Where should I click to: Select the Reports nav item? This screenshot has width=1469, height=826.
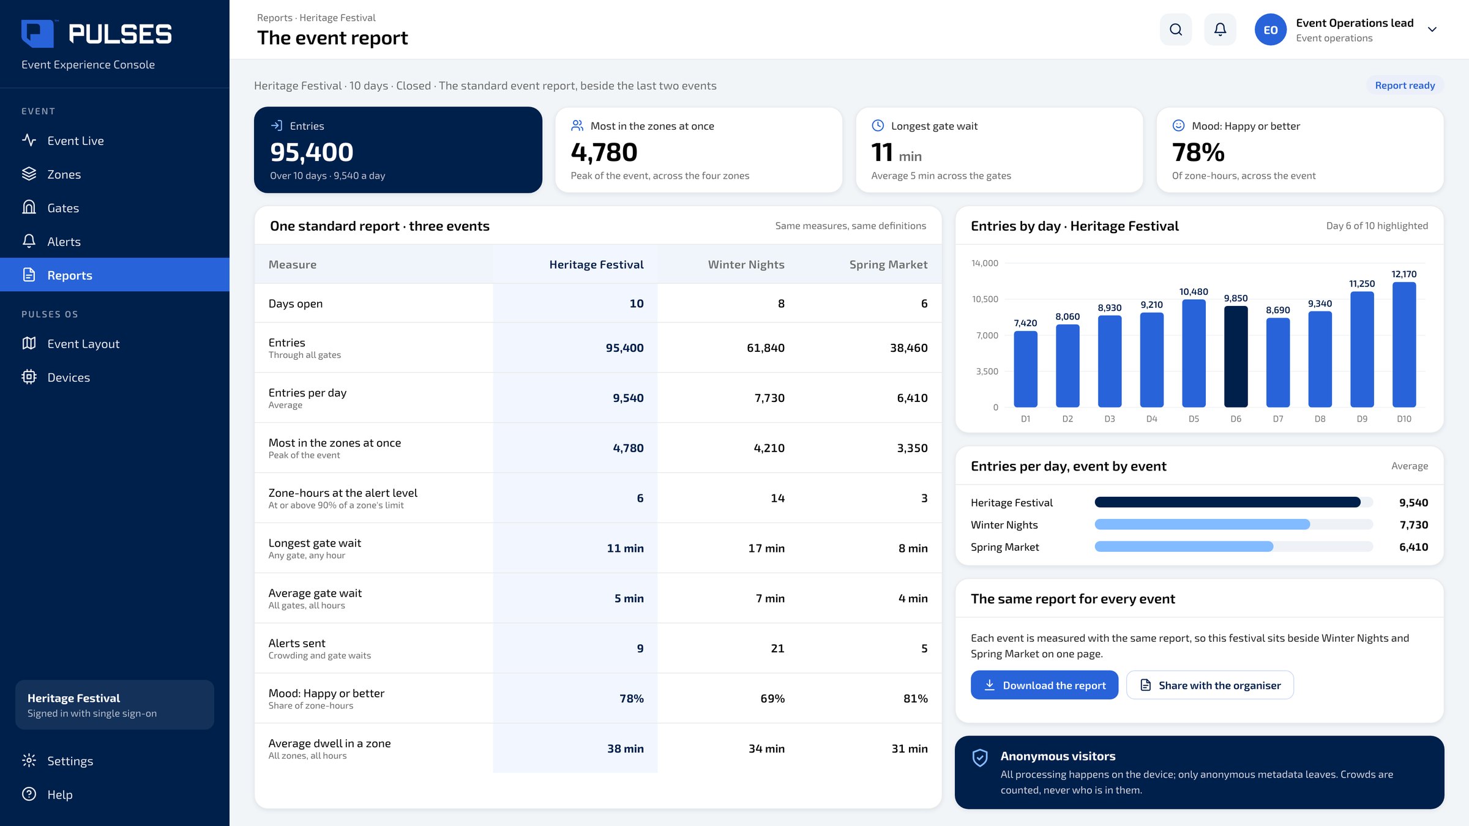coord(114,275)
